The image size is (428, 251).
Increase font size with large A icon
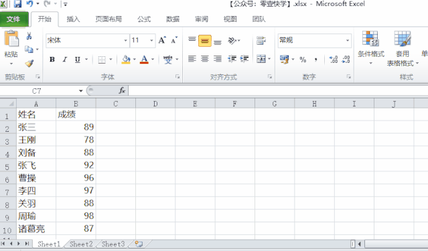click(162, 40)
